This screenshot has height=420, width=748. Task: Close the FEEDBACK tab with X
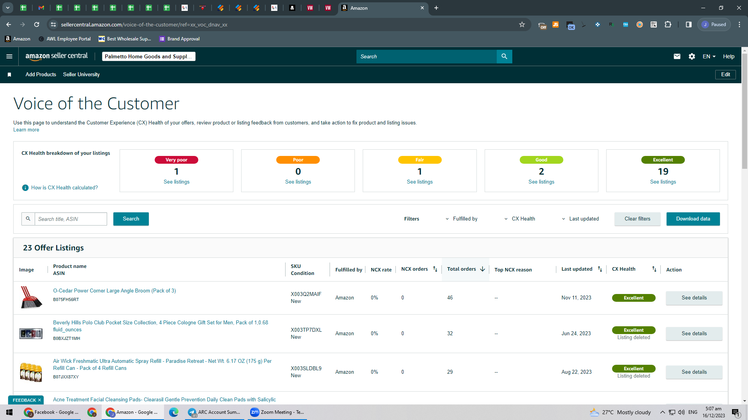click(x=39, y=400)
